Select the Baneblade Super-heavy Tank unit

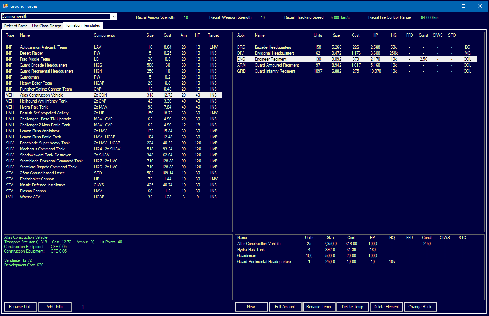(114, 143)
